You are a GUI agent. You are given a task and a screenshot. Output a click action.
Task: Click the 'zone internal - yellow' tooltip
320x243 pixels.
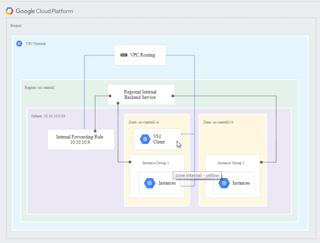pyautogui.click(x=197, y=175)
